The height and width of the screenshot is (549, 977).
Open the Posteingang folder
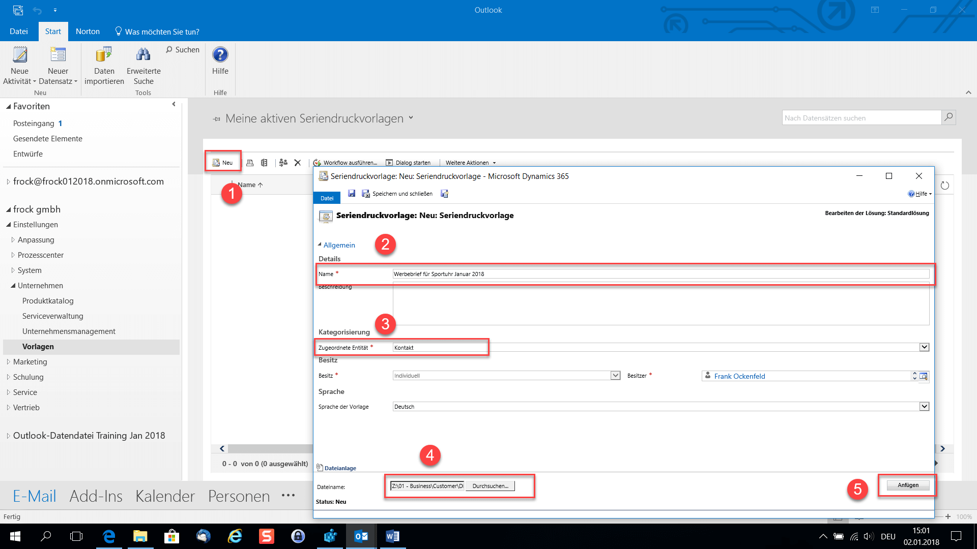(x=34, y=124)
